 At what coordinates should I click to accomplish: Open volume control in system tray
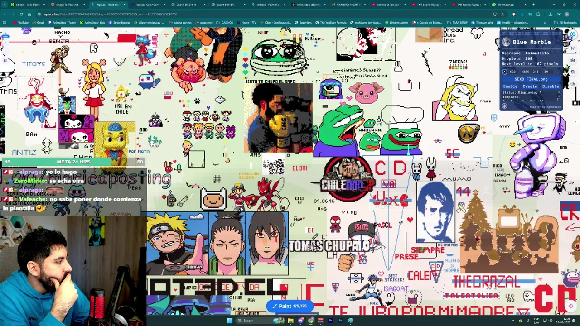[551, 321]
